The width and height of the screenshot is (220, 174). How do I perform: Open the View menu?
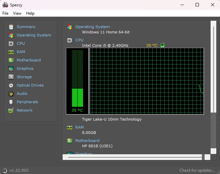(x=17, y=13)
